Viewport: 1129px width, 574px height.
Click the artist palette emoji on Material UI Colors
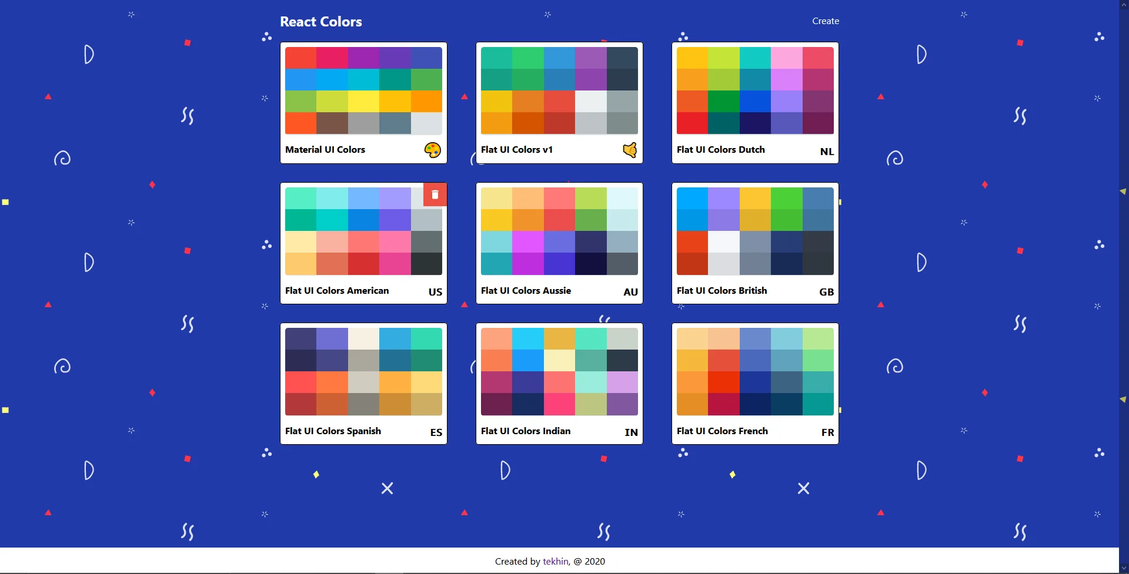(x=432, y=150)
